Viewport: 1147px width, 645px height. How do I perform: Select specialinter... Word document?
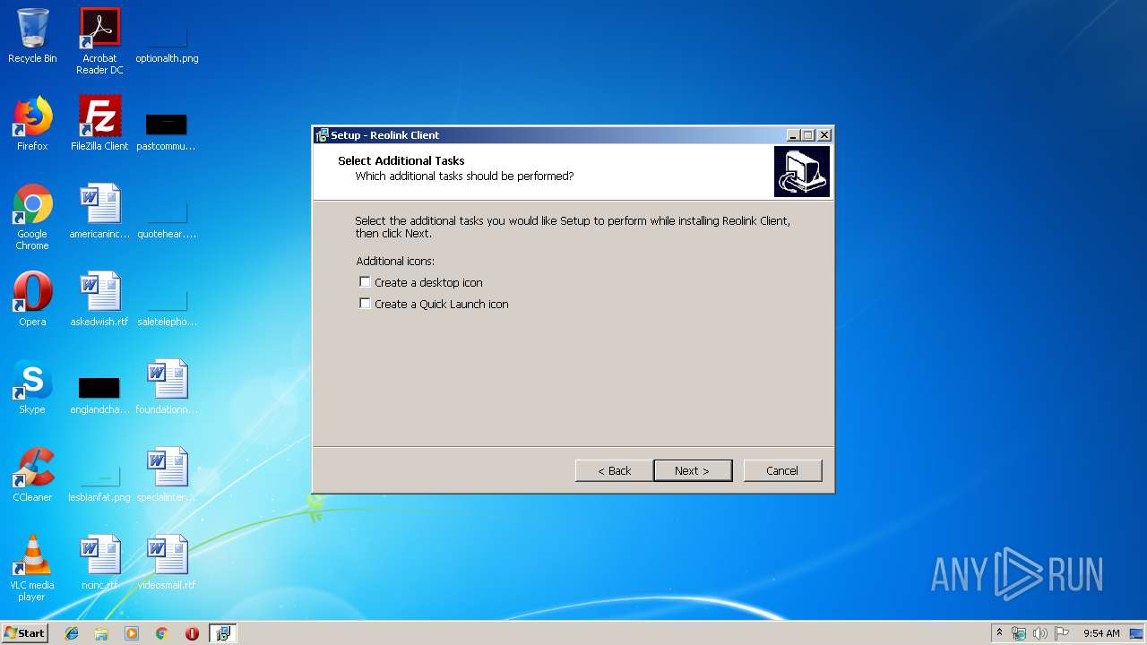(167, 475)
